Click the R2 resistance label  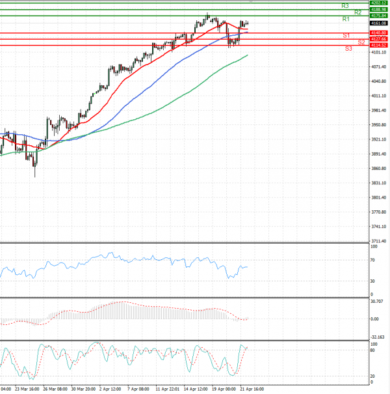pos(357,12)
